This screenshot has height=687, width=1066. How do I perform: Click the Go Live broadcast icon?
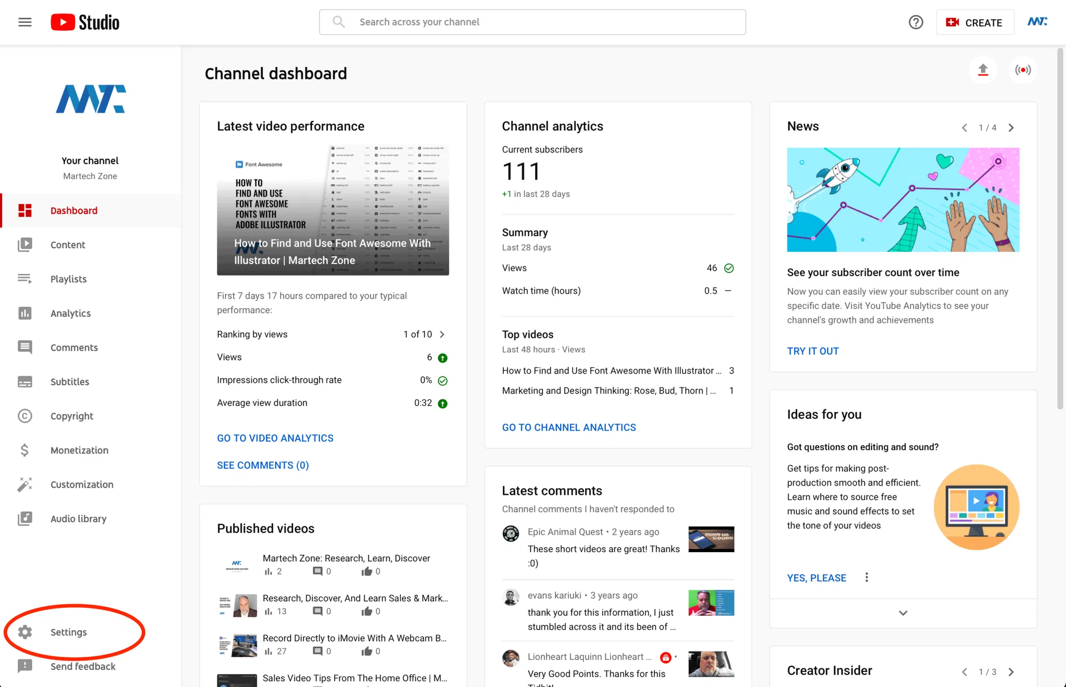(x=1022, y=70)
